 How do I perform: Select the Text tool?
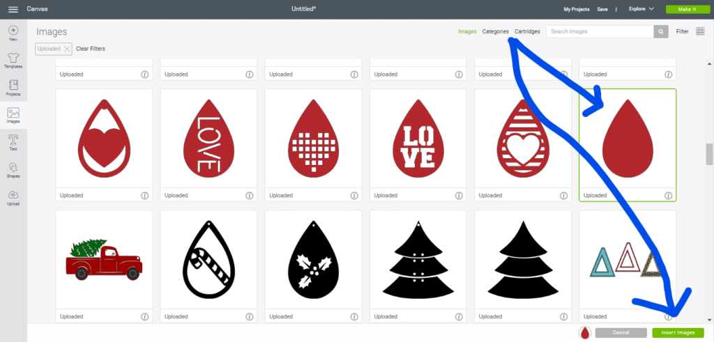click(x=13, y=142)
